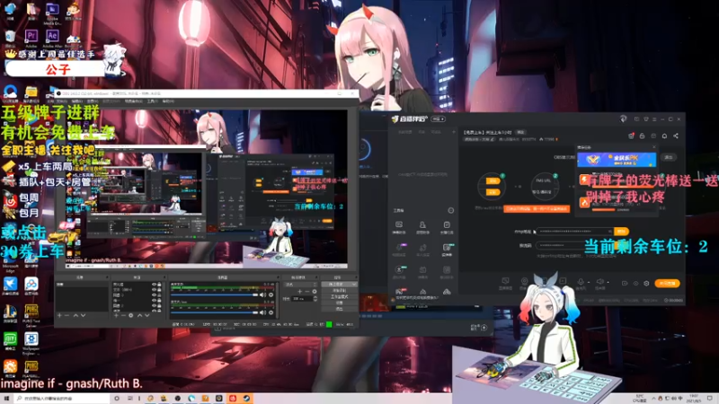
Task: Open the View menu in OBS
Action: (x=93, y=101)
